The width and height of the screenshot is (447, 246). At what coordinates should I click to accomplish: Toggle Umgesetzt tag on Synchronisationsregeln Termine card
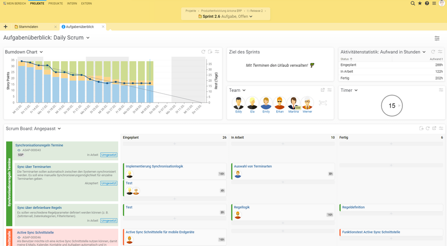[109, 155]
